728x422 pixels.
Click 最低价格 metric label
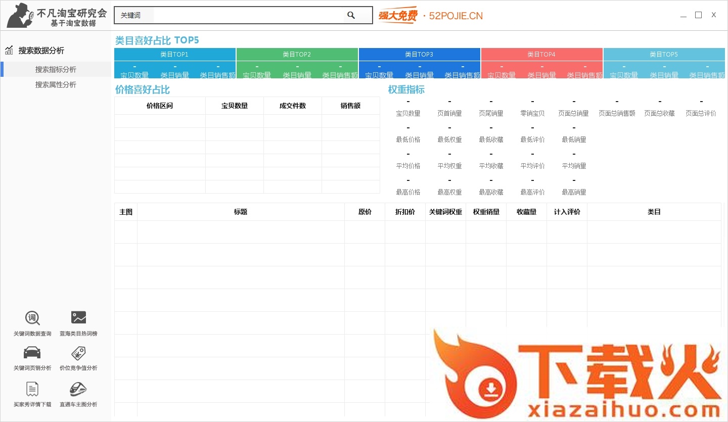tap(408, 139)
